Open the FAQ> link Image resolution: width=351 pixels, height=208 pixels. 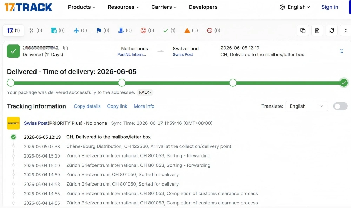(145, 92)
